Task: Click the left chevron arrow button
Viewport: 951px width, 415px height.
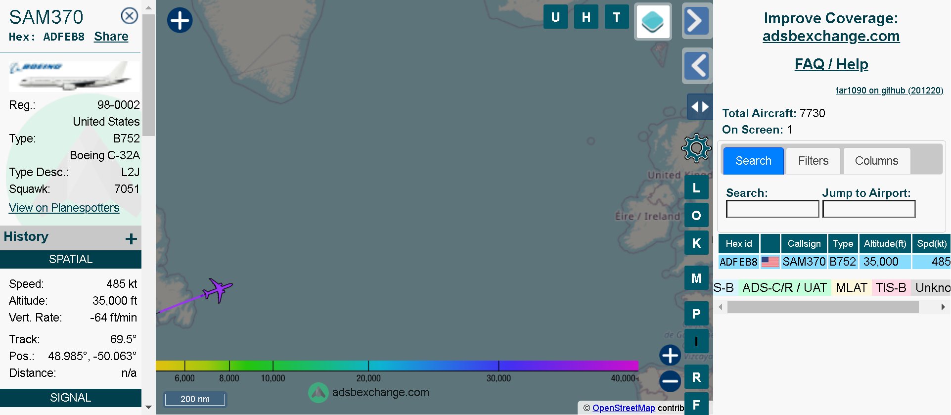Action: click(697, 66)
